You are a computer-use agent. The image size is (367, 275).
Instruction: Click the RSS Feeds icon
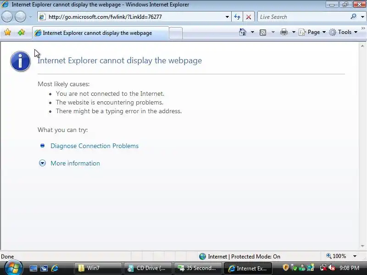pyautogui.click(x=263, y=32)
